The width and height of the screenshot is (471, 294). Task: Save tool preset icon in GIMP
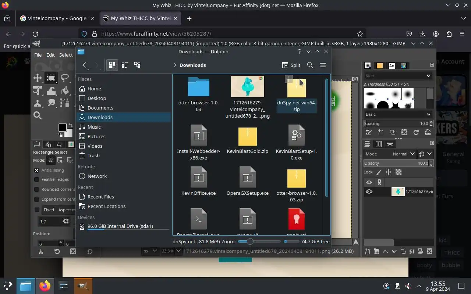click(x=41, y=251)
